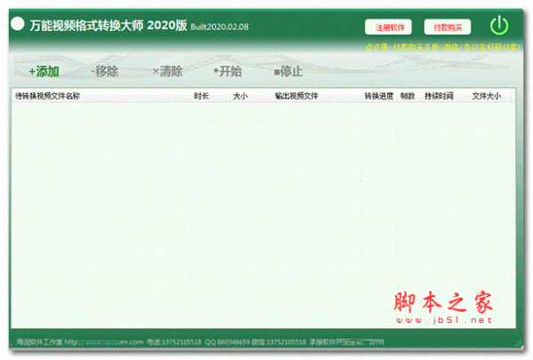This screenshot has width=533, height=360.
Task: Click the white round logo icon
Action: [x=18, y=24]
